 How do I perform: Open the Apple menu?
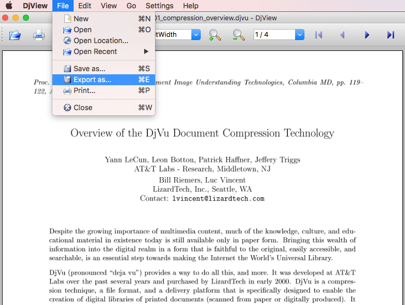click(x=9, y=5)
